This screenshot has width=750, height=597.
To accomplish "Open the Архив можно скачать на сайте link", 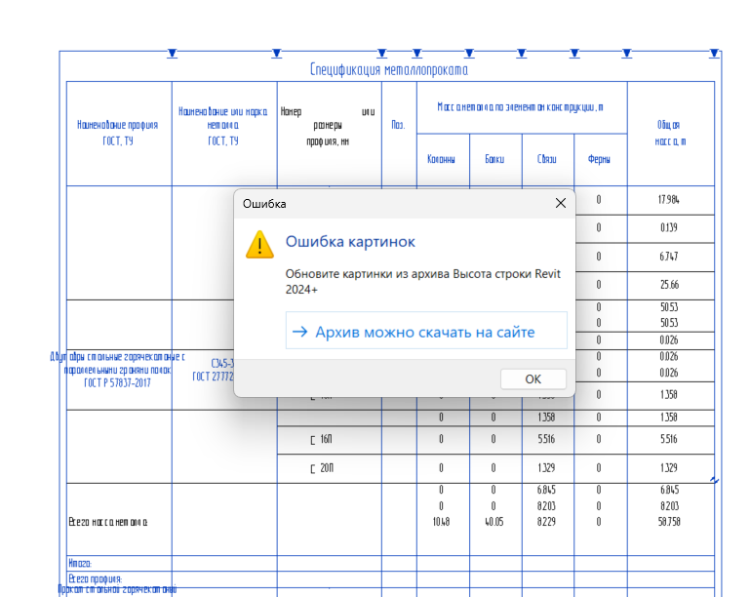I will [x=425, y=332].
